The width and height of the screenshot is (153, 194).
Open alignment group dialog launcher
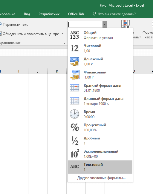64,43
